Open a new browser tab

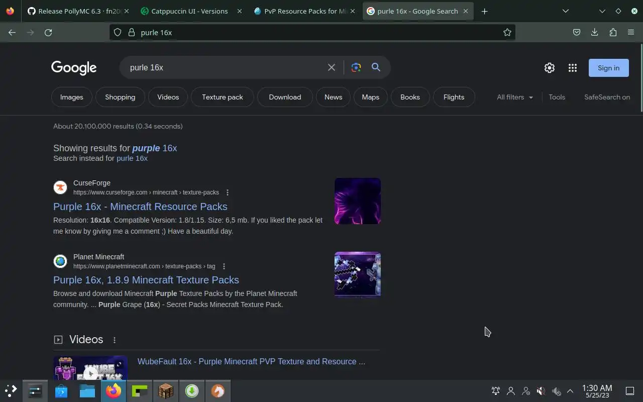point(484,11)
